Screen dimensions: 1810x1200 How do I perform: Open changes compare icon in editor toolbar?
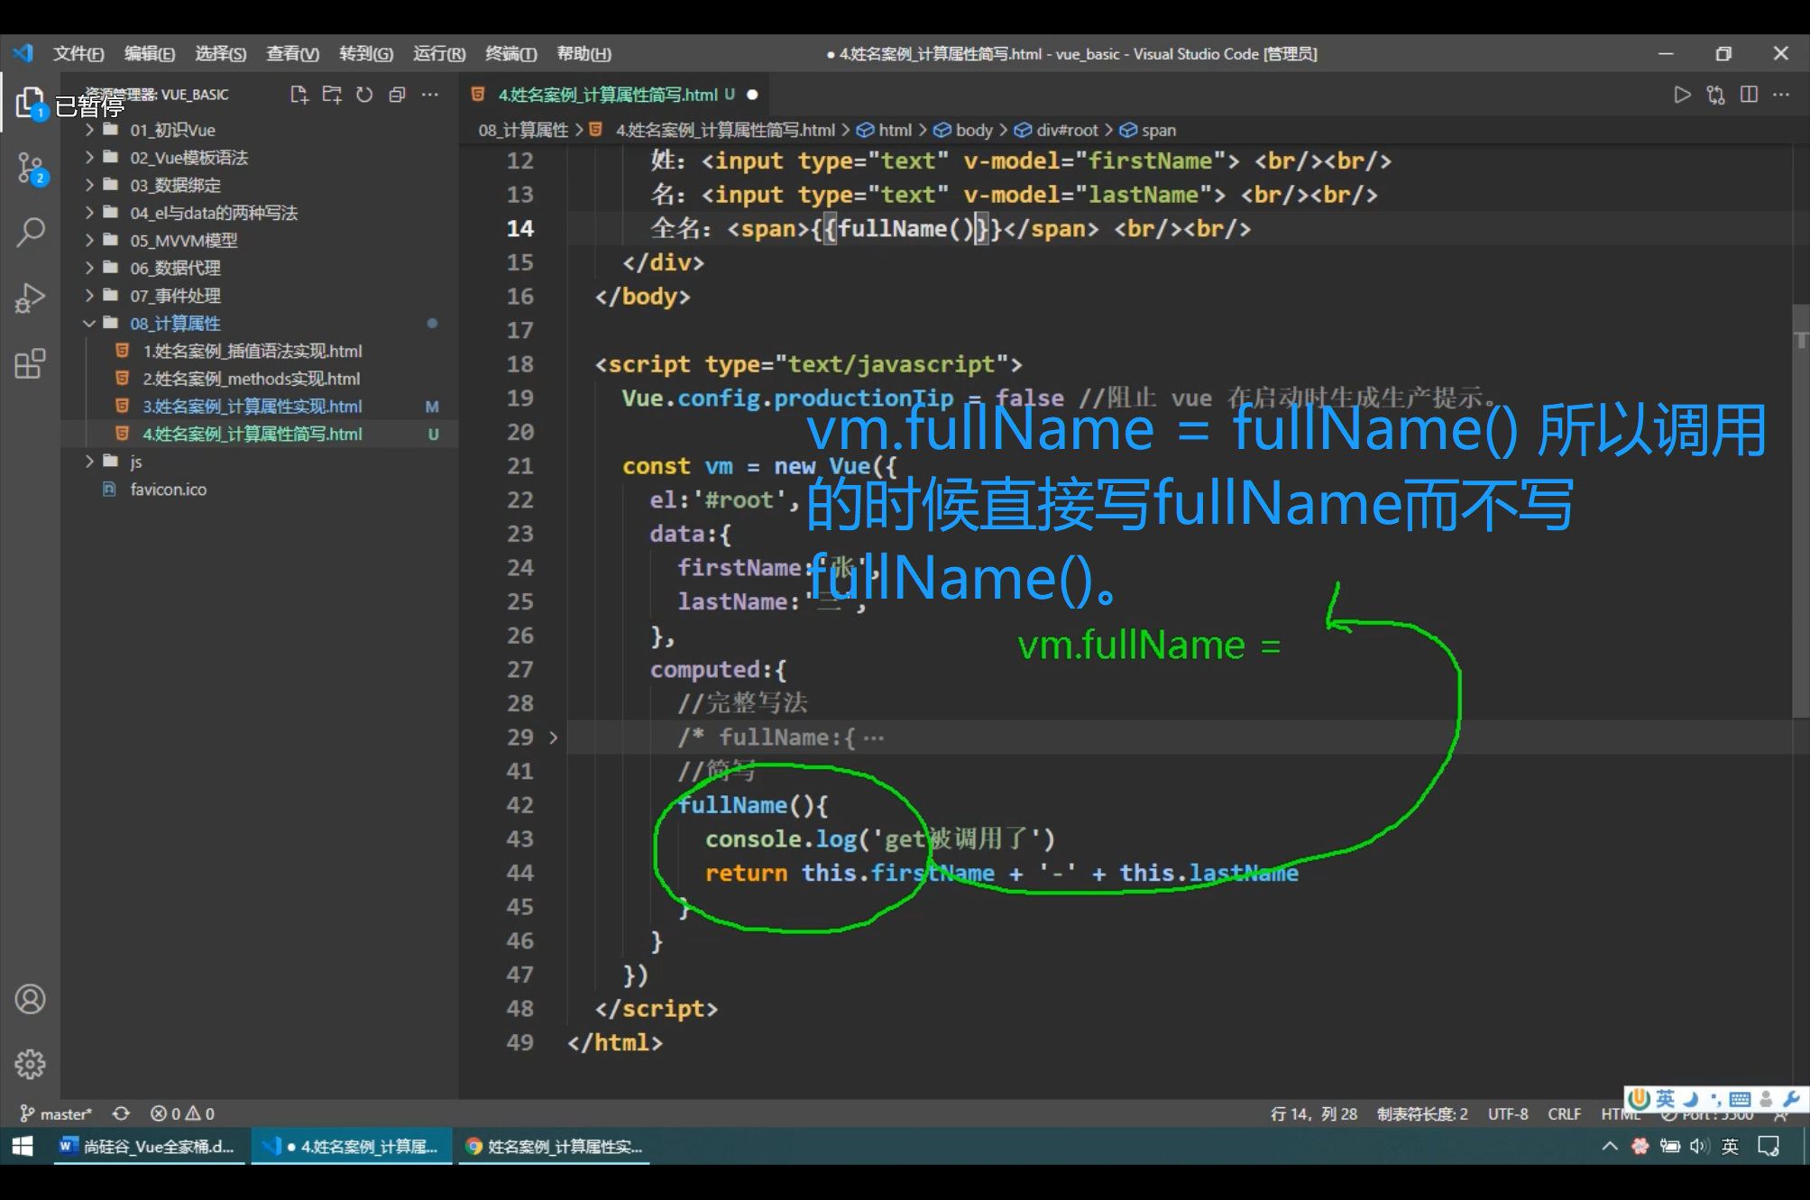(x=1715, y=95)
